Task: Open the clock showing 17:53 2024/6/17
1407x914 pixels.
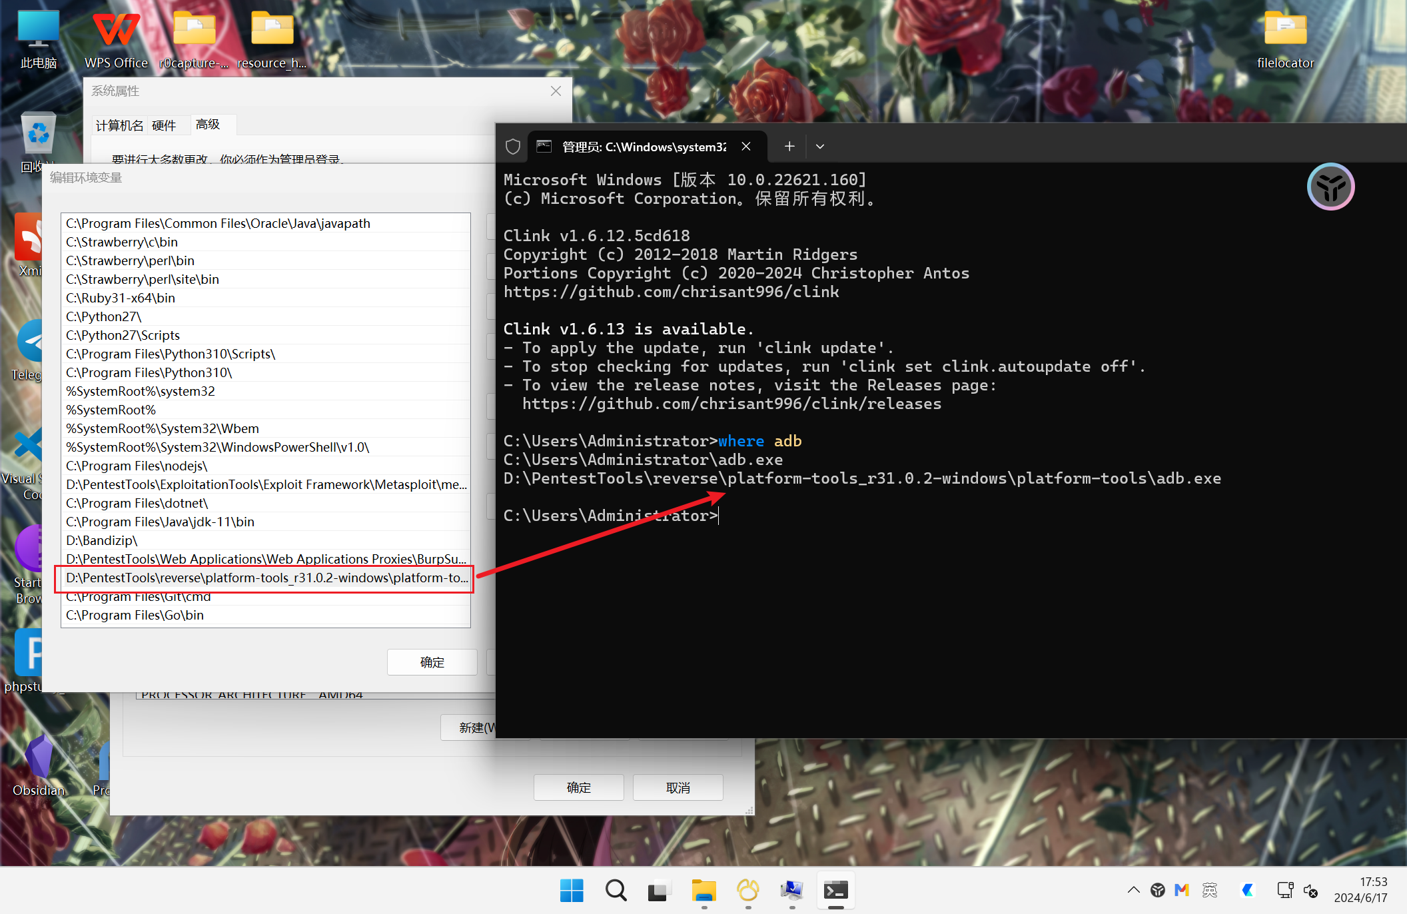Action: pos(1360,890)
